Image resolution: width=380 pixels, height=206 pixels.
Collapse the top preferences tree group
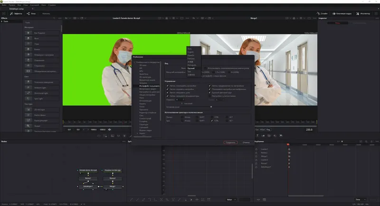(135, 63)
